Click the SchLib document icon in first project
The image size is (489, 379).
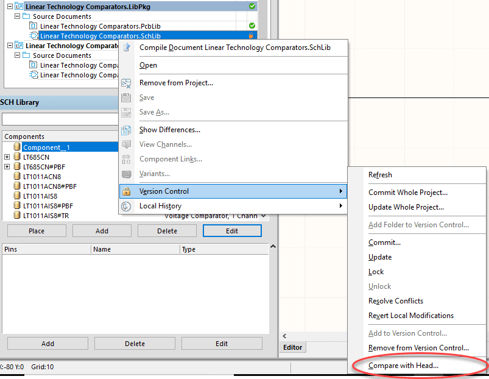point(33,35)
